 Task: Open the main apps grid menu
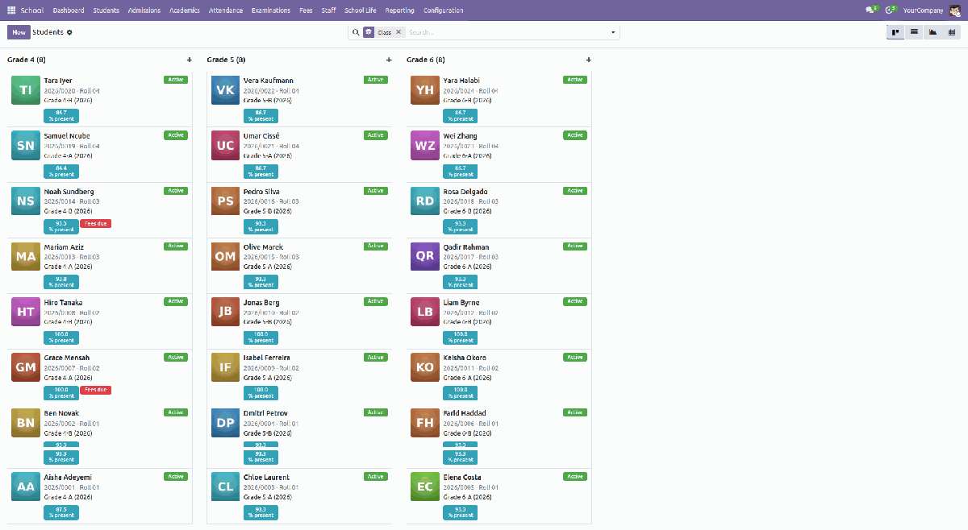[11, 10]
